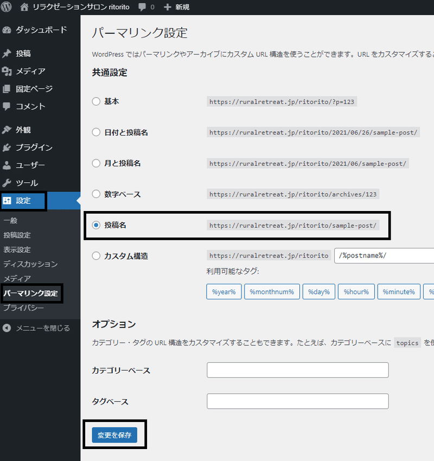434x461 pixels.
Task: Go to 投稿設定 submenu
Action: 17,235
